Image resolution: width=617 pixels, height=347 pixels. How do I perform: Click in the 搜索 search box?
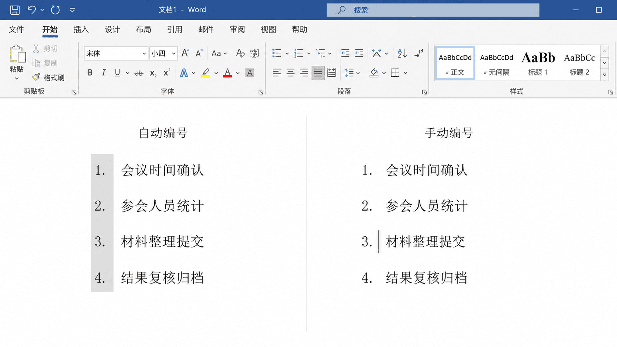[433, 10]
